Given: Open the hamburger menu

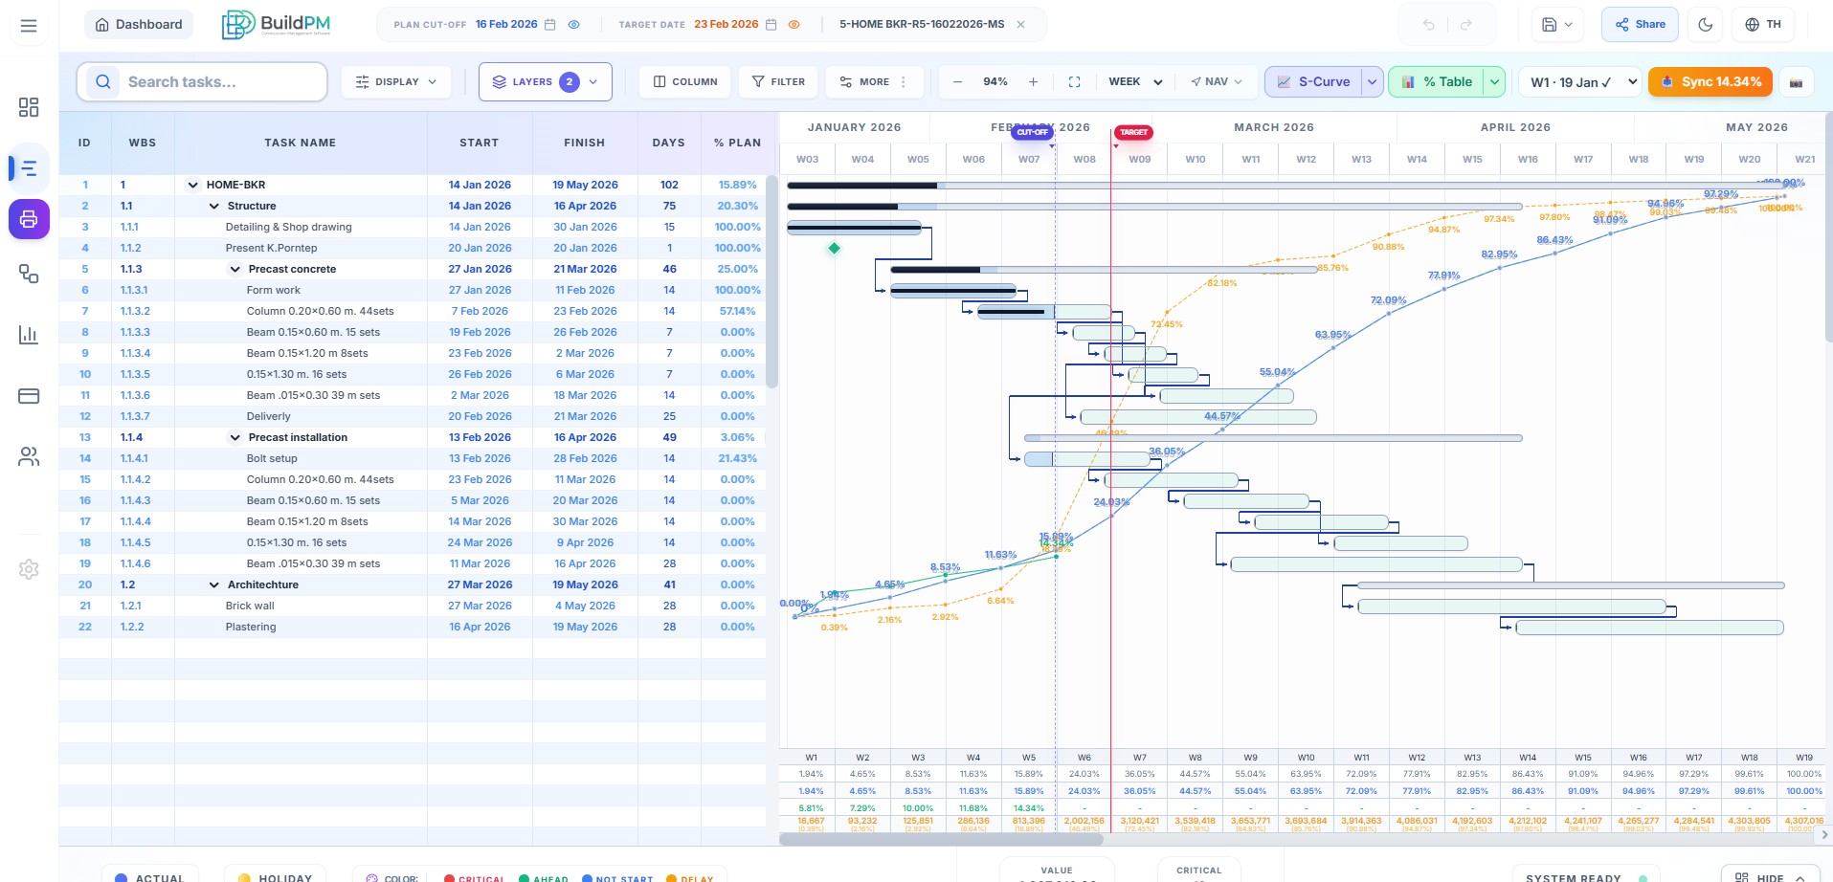Looking at the screenshot, I should pyautogui.click(x=29, y=25).
